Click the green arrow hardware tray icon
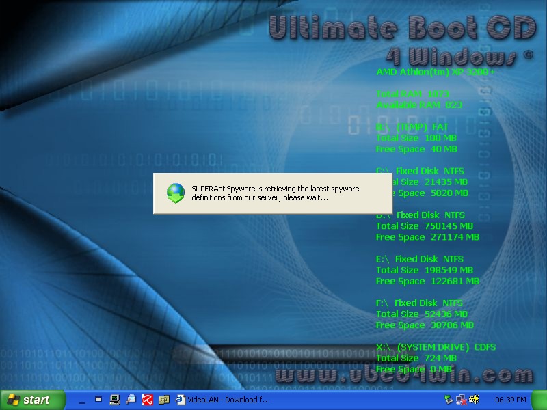547x410 pixels. [x=449, y=399]
